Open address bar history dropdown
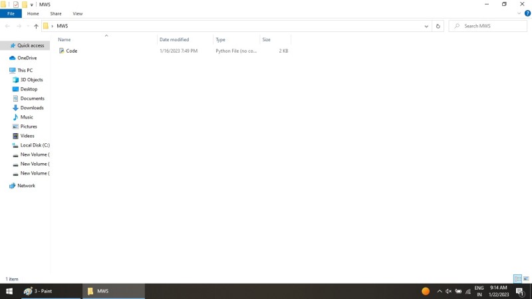 tap(426, 26)
